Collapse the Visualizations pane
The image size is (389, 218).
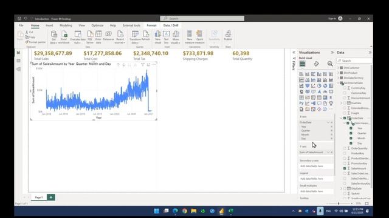pos(332,53)
